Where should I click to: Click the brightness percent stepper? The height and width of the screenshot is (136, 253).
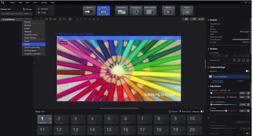click(248, 93)
